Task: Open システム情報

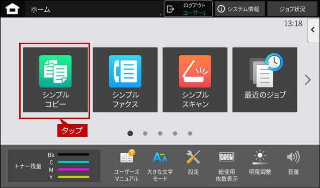Action: click(240, 9)
